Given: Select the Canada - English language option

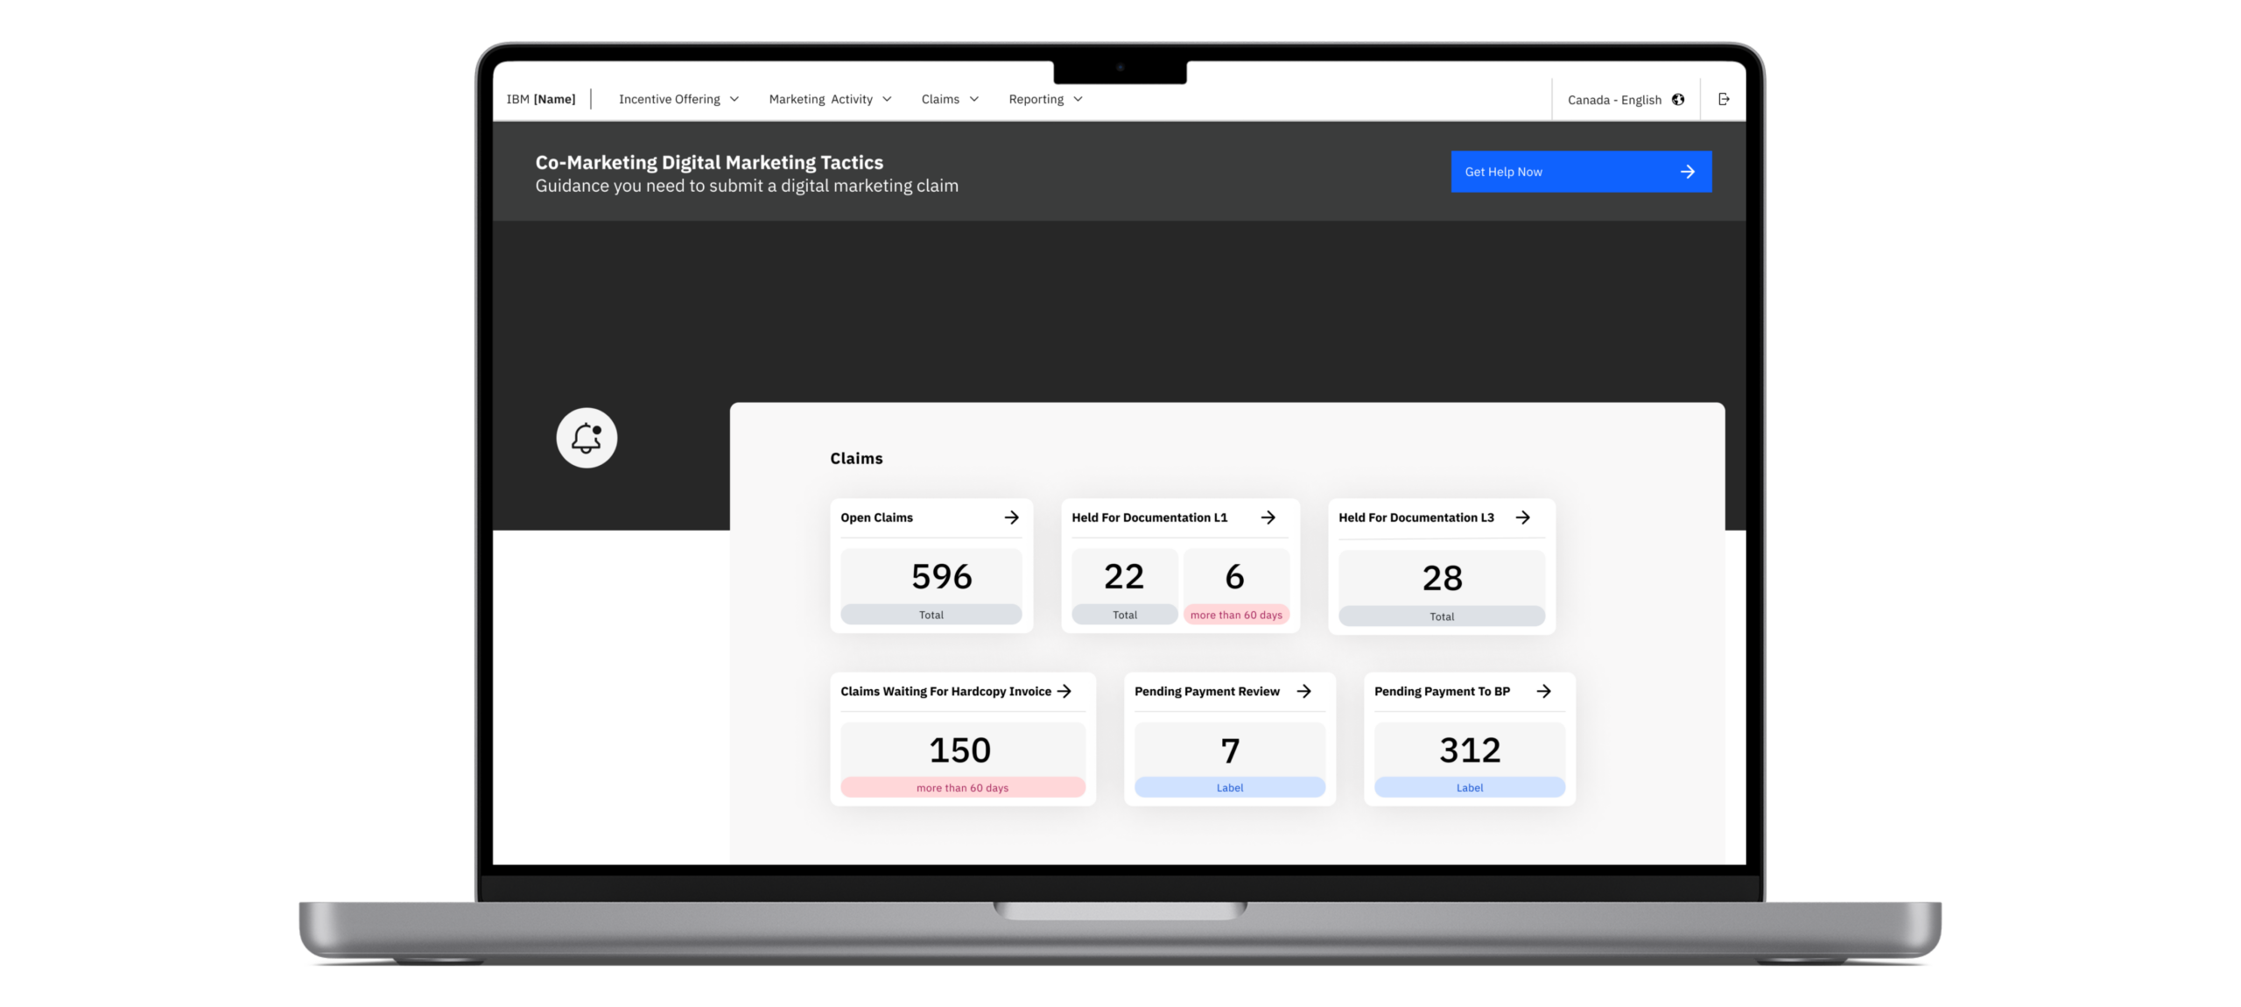Looking at the screenshot, I should (1613, 100).
